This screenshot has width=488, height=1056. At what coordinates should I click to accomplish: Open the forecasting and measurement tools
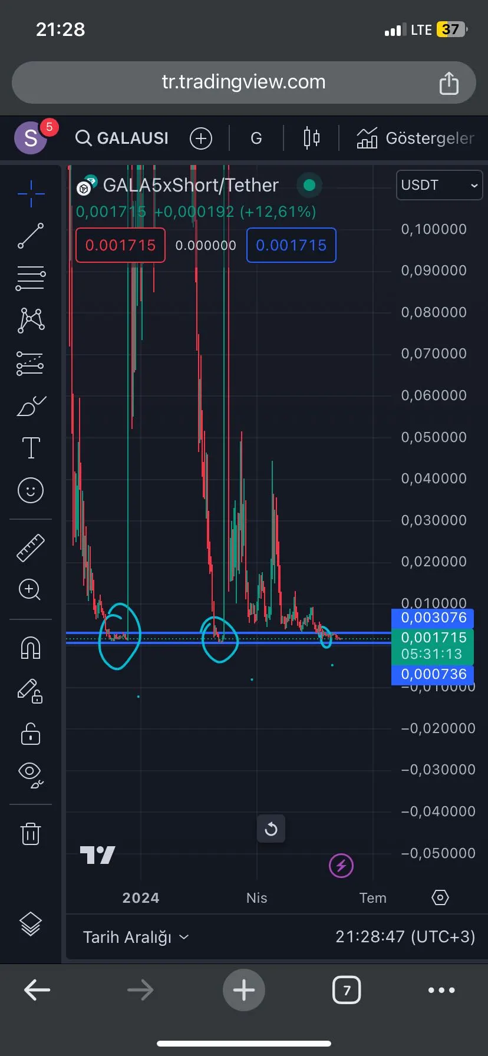[31, 363]
